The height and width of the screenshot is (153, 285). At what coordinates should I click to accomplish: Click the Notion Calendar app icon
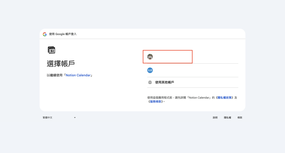(x=51, y=50)
